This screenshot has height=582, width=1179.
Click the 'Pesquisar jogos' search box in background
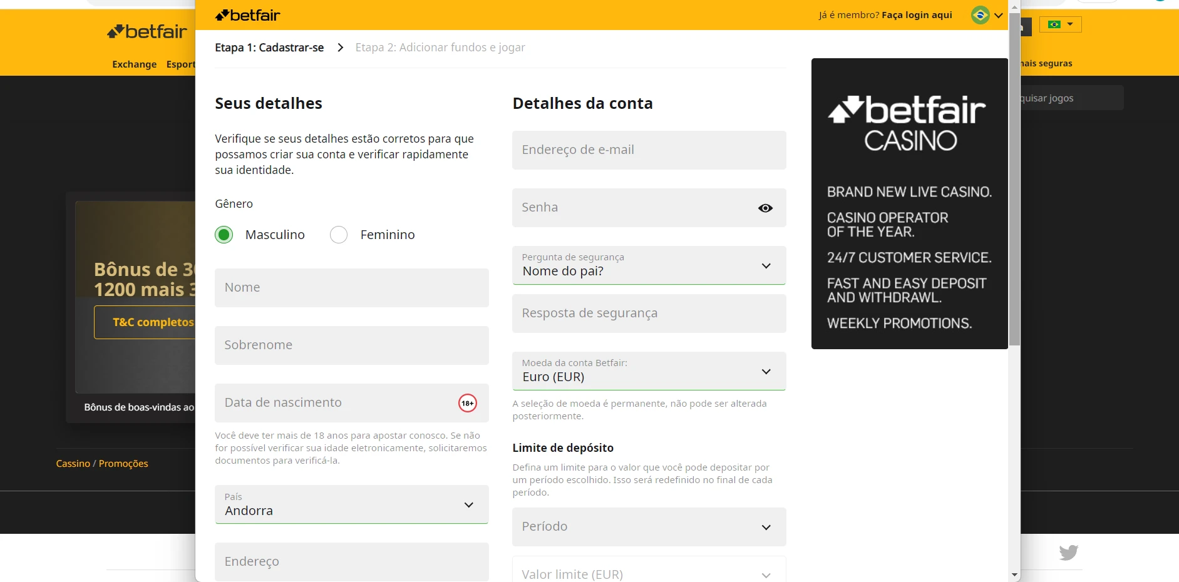pyautogui.click(x=1072, y=98)
